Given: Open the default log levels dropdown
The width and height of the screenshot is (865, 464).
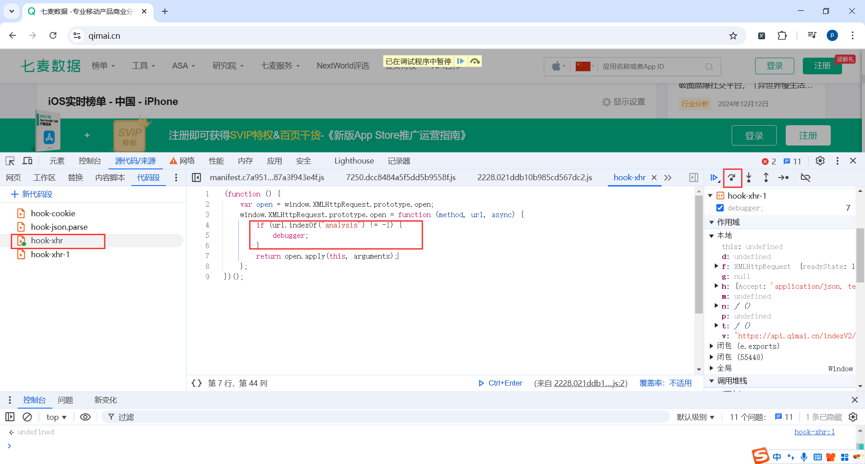Looking at the screenshot, I should pos(695,417).
